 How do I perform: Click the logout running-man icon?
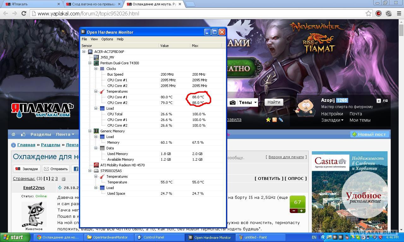click(385, 101)
